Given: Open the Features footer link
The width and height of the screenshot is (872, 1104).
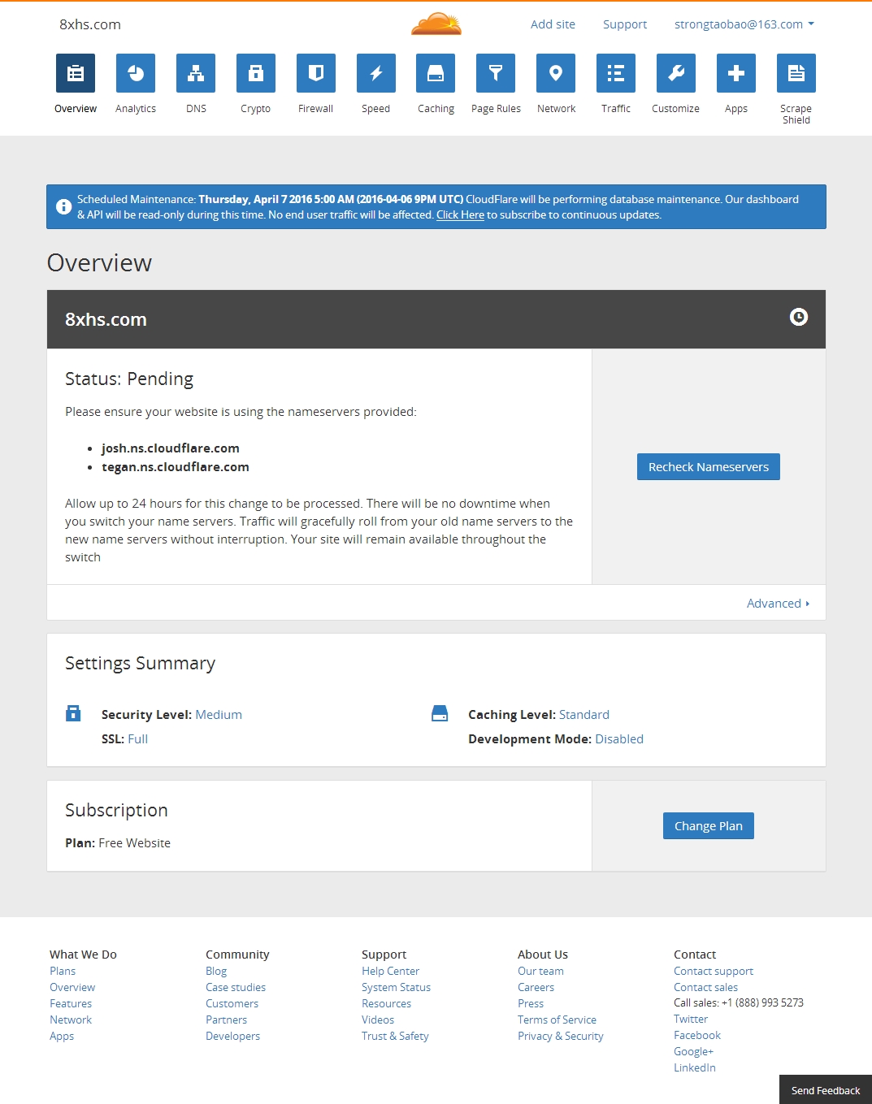Looking at the screenshot, I should pos(71,1004).
